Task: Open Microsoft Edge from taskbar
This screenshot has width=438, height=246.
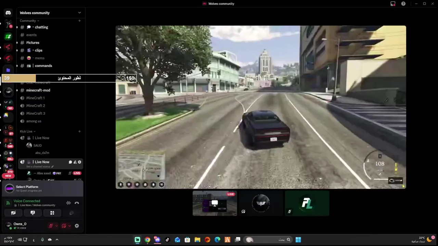Action: pos(217,240)
